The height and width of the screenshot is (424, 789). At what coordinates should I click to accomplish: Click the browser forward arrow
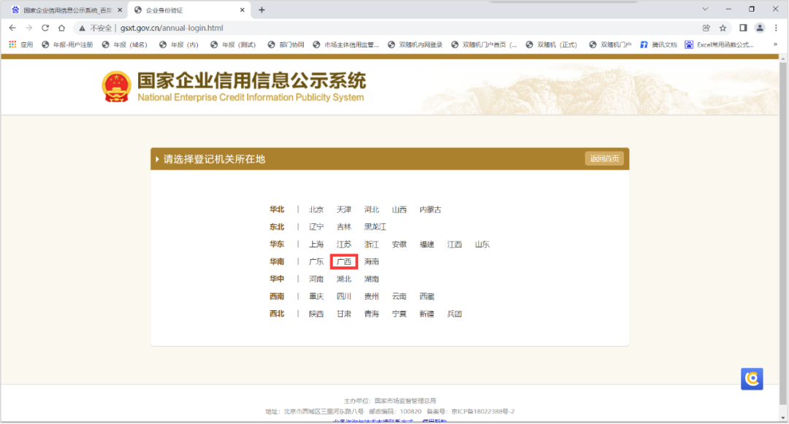(28, 28)
